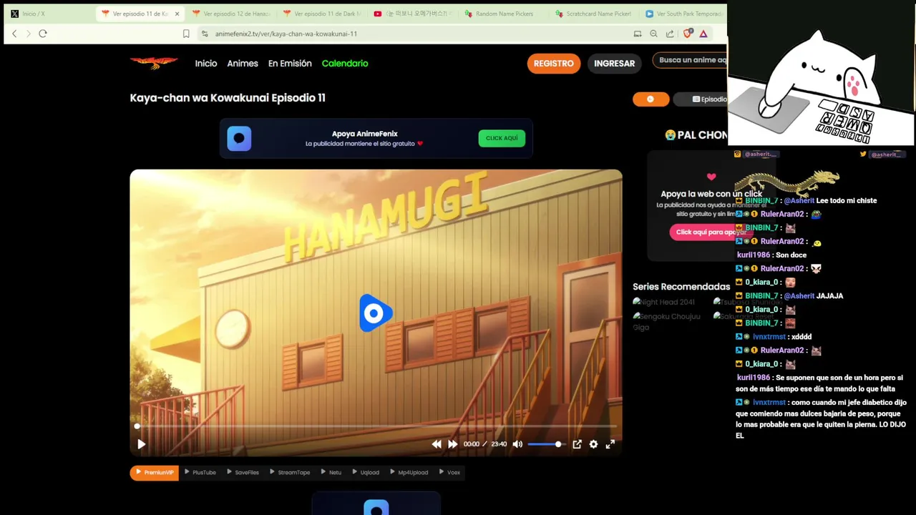Click the INGRESAR button
Image resolution: width=916 pixels, height=515 pixels.
click(614, 64)
